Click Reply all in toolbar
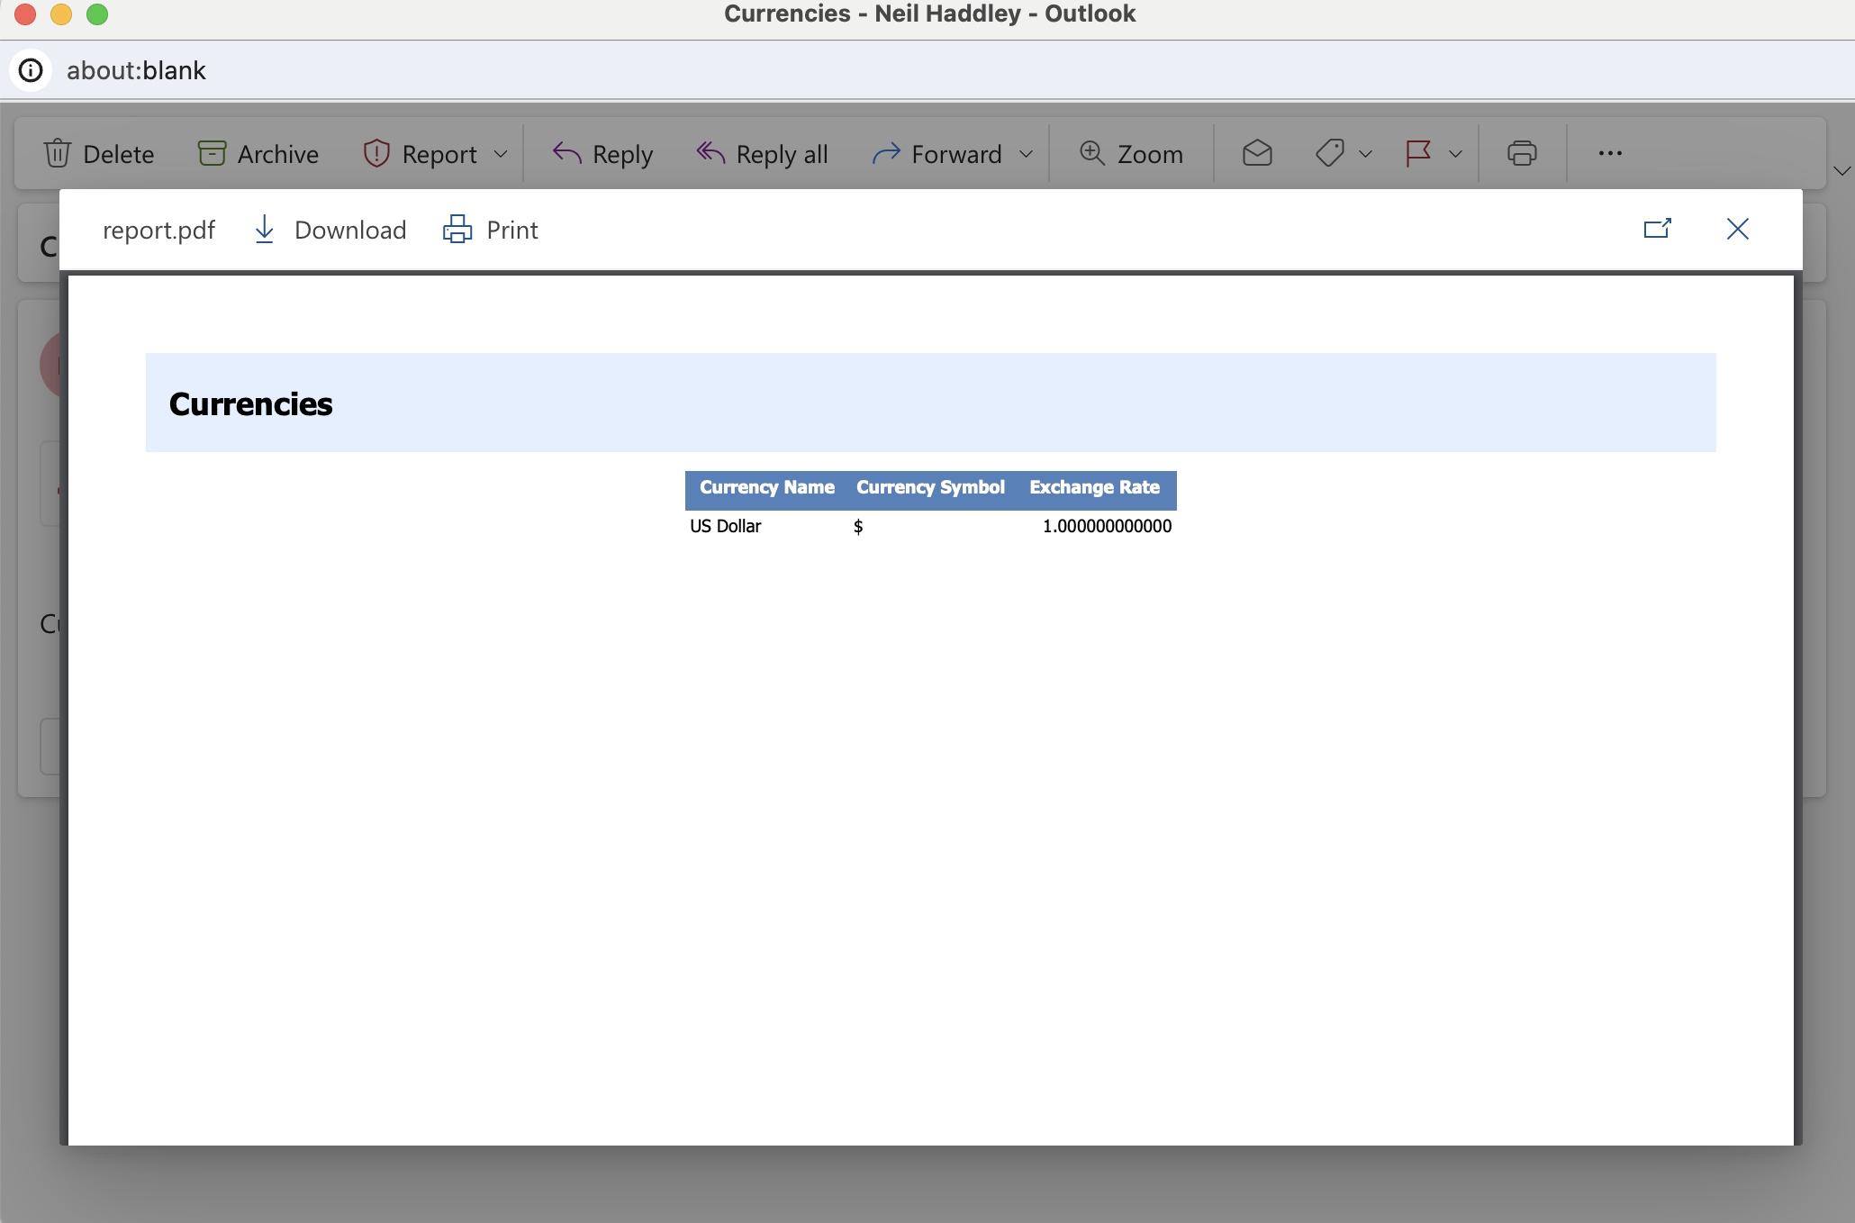 pyautogui.click(x=762, y=154)
